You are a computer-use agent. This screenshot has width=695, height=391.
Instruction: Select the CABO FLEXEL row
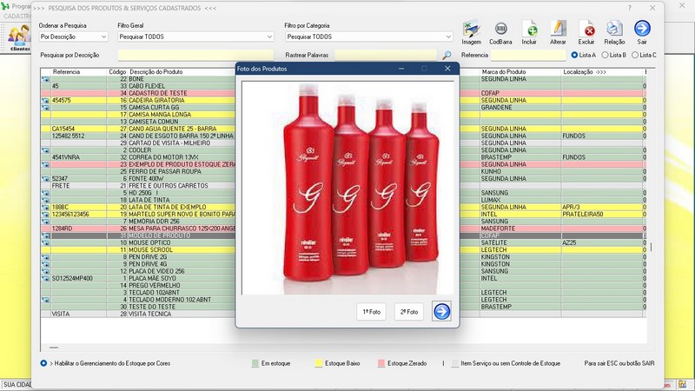pos(343,86)
